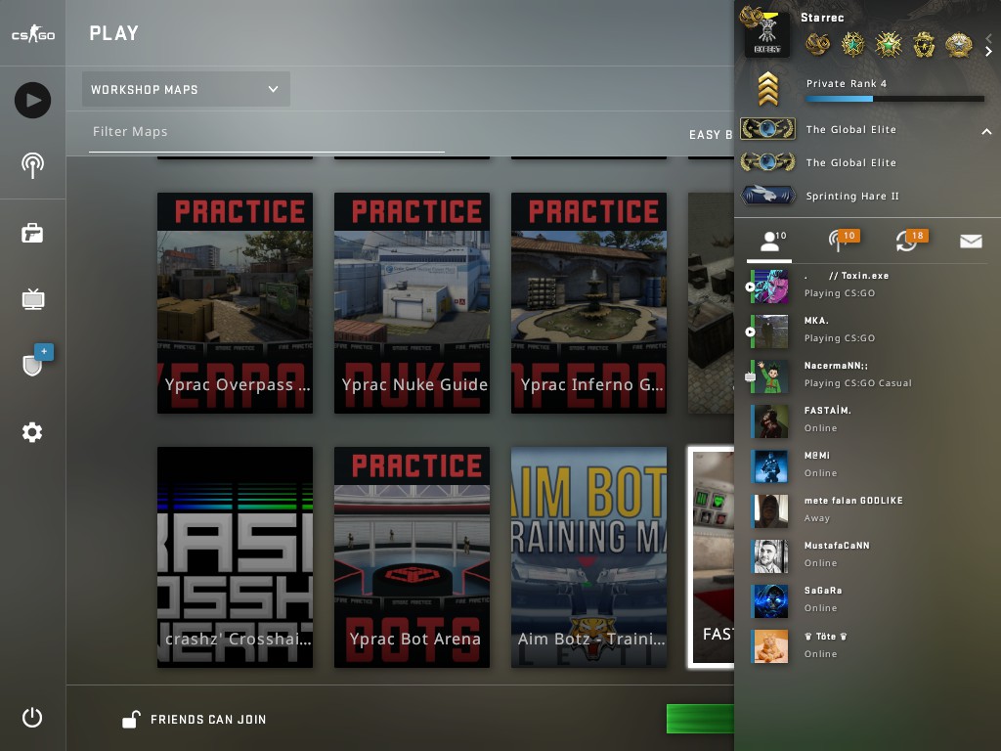
Task: Open the Watch TV icon
Action: click(x=33, y=299)
